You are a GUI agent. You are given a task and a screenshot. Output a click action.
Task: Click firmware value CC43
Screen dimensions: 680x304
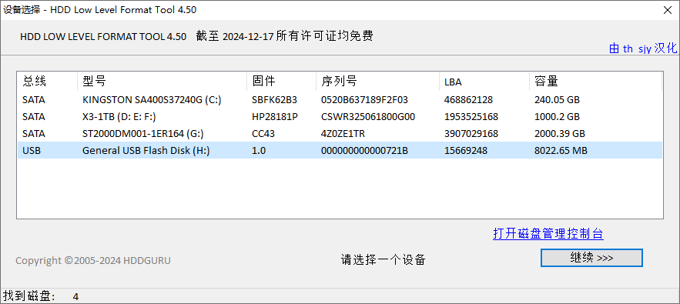263,134
